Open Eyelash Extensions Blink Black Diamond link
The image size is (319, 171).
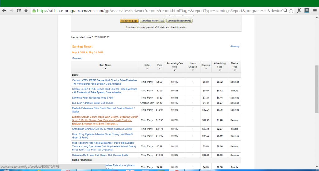(x=103, y=110)
